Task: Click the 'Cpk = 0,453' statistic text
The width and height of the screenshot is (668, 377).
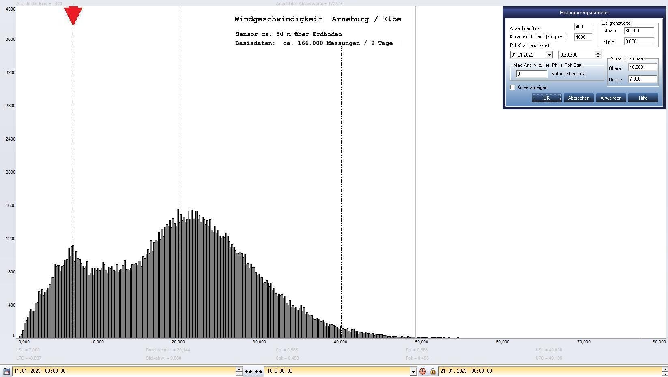Action: point(287,358)
